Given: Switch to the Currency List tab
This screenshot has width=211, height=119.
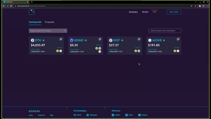Looking at the screenshot, I should point(35,22).
